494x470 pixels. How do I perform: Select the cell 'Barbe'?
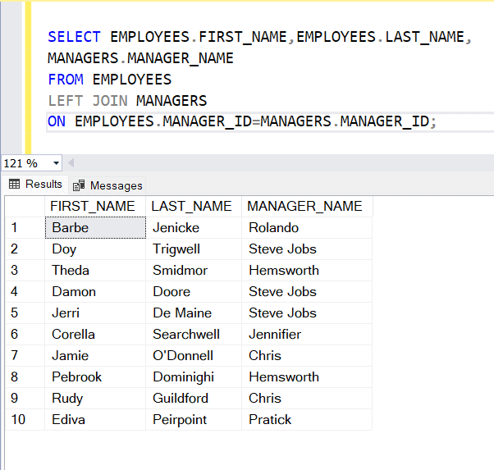tap(95, 228)
